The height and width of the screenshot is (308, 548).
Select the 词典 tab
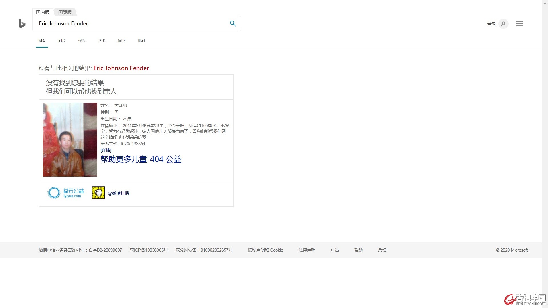pyautogui.click(x=122, y=40)
